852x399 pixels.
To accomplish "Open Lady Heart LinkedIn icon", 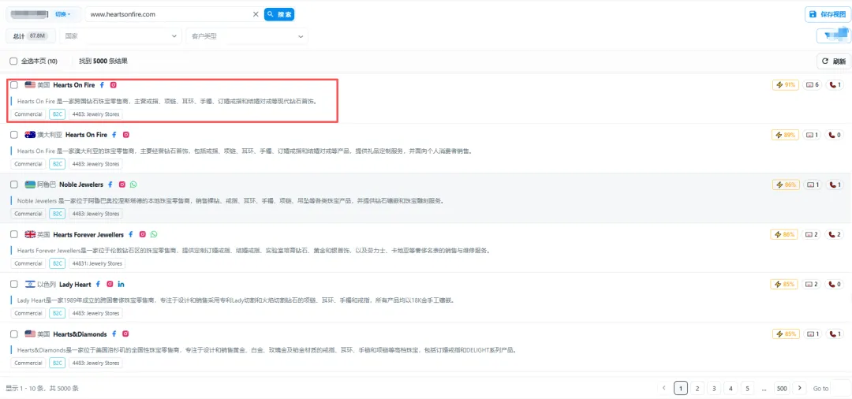I will (121, 285).
